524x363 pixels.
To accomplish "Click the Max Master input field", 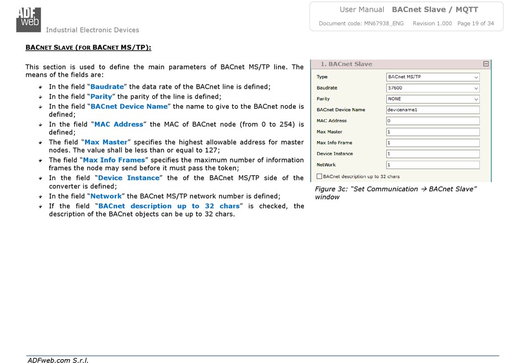I will [x=433, y=132].
